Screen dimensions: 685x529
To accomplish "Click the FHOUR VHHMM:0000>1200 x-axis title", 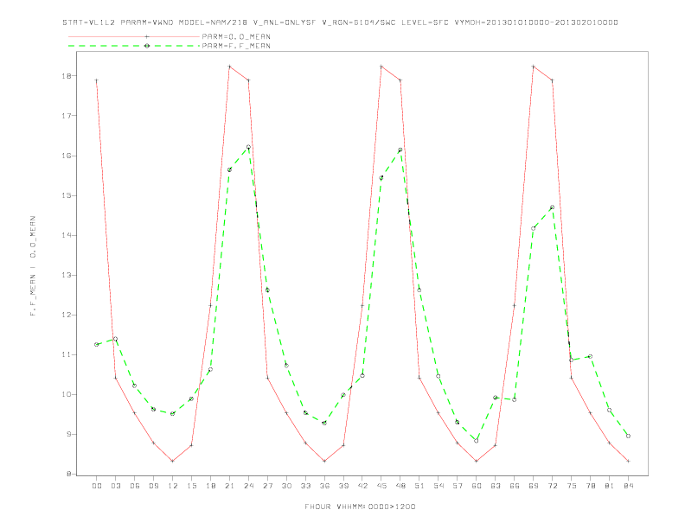I will tap(360, 507).
